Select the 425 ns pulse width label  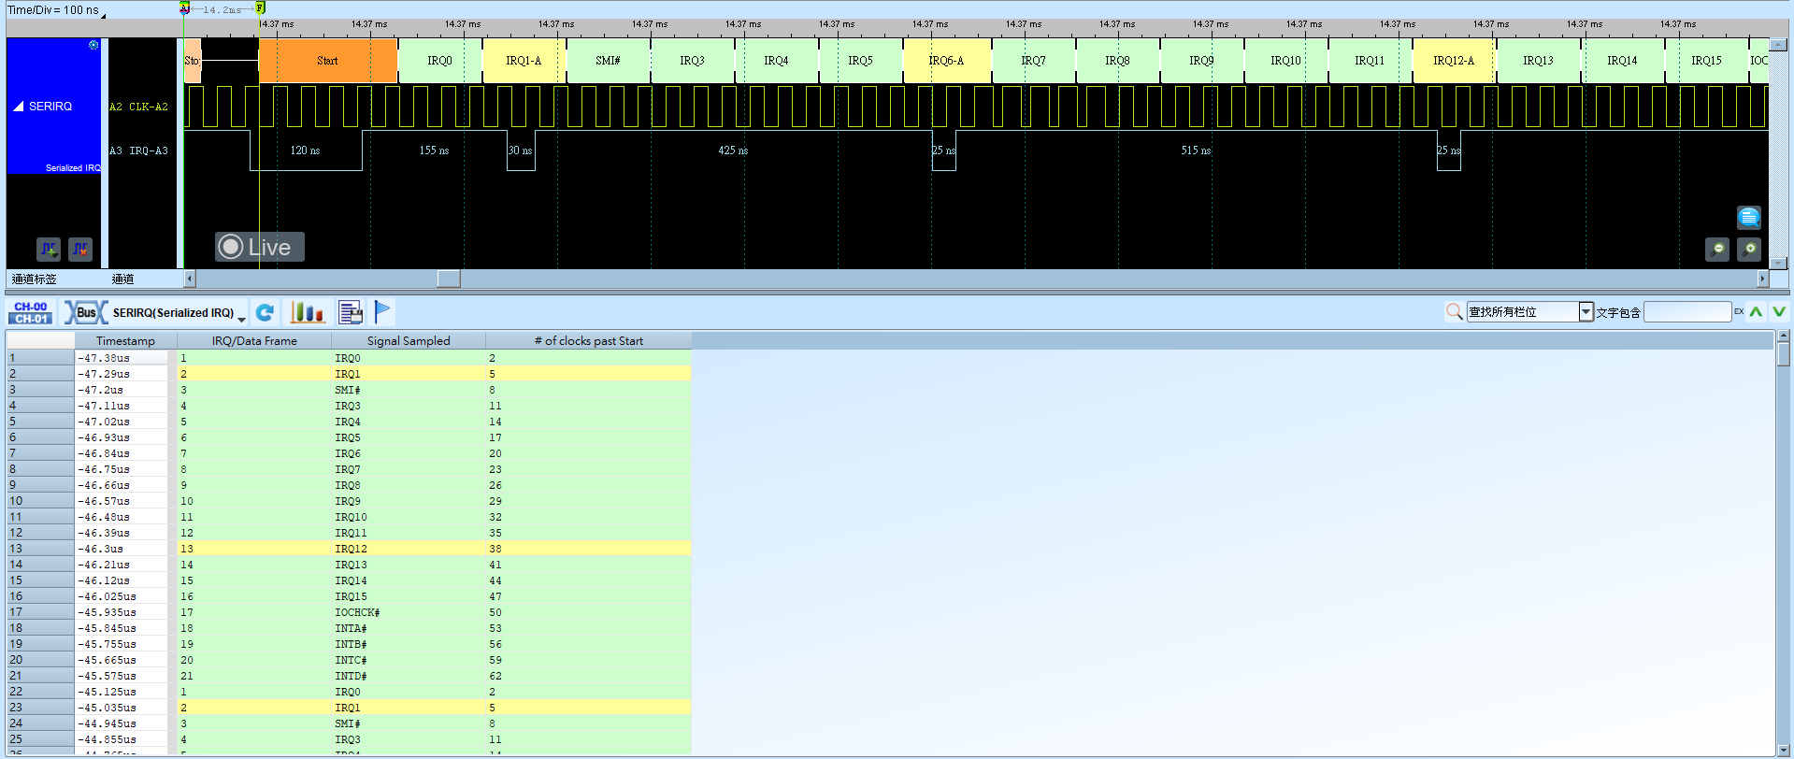click(733, 150)
